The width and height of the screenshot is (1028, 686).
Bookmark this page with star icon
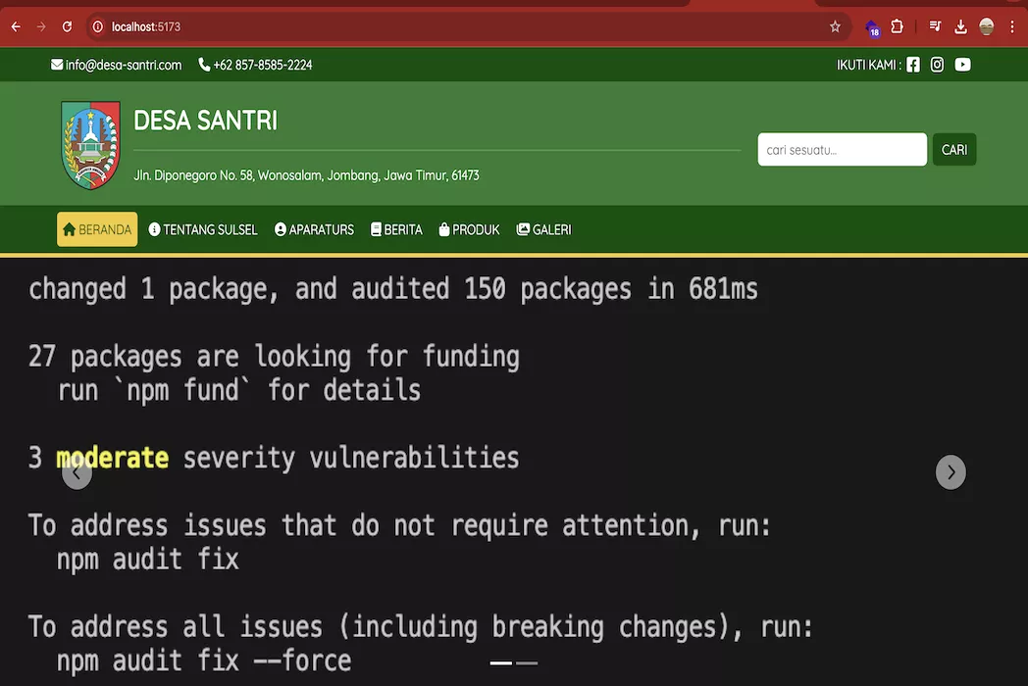(835, 26)
